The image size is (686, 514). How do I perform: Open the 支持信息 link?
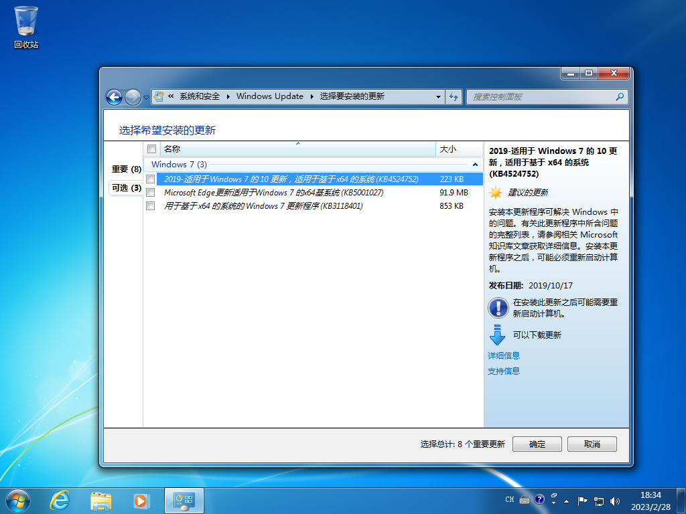click(x=504, y=371)
